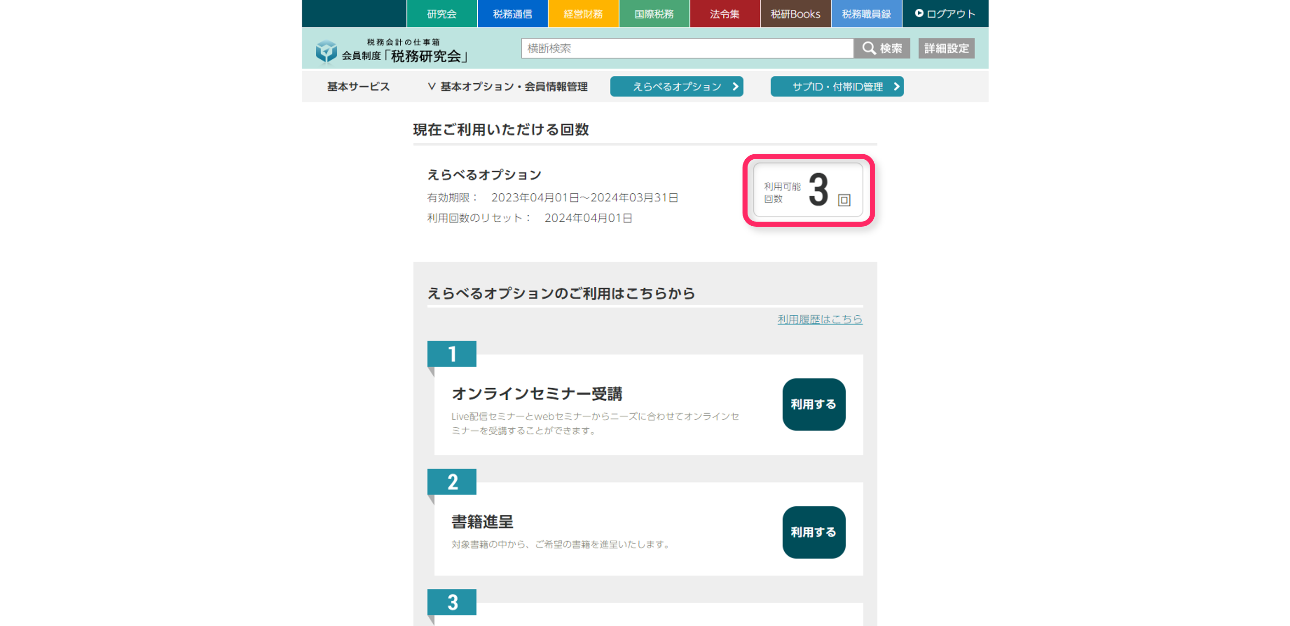
Task: Click the 税務研究会 cube logo icon
Action: point(326,51)
